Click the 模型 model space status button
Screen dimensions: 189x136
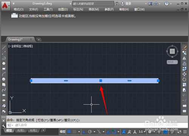63,132
